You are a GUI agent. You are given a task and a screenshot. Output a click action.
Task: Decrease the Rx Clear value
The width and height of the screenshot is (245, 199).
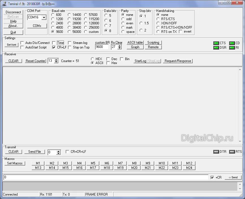120,48
